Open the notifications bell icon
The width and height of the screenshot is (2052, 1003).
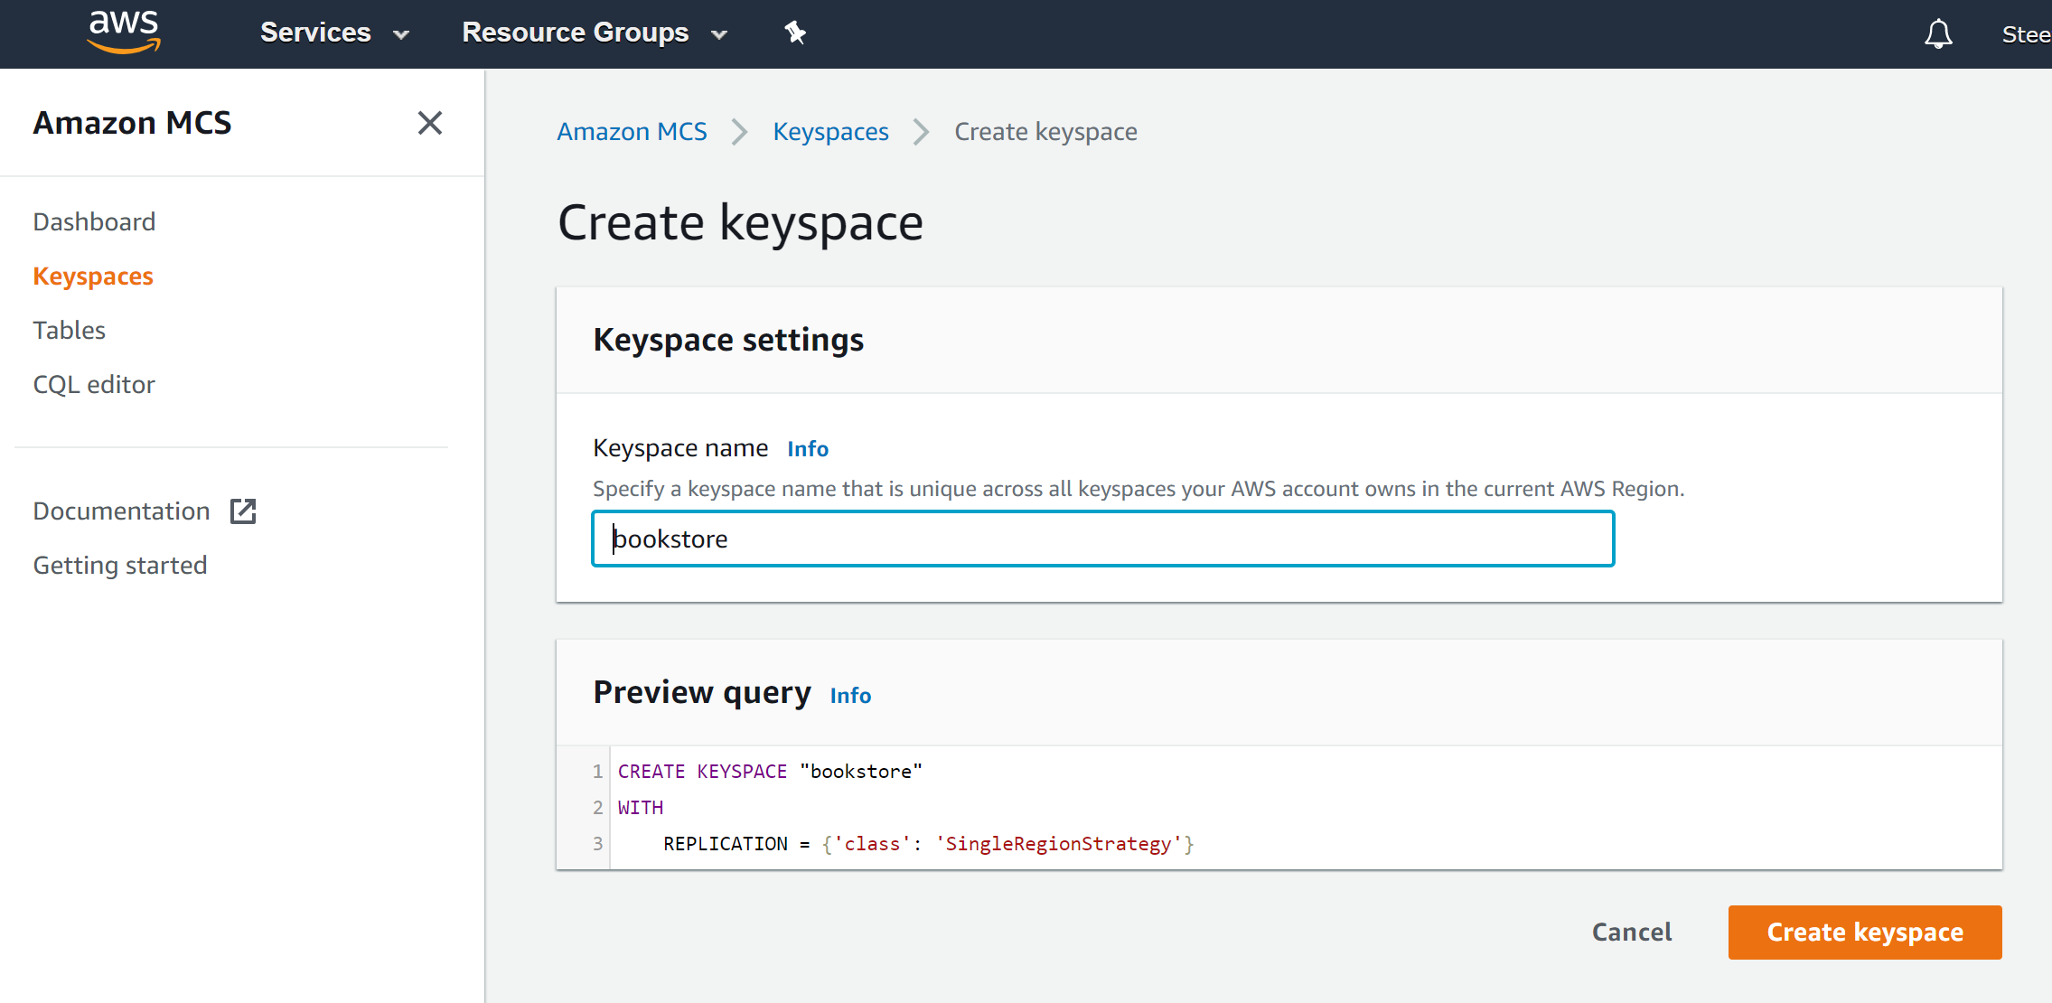coord(1938,34)
